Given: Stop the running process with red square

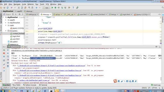Looking at the screenshot, I should coord(4,53).
